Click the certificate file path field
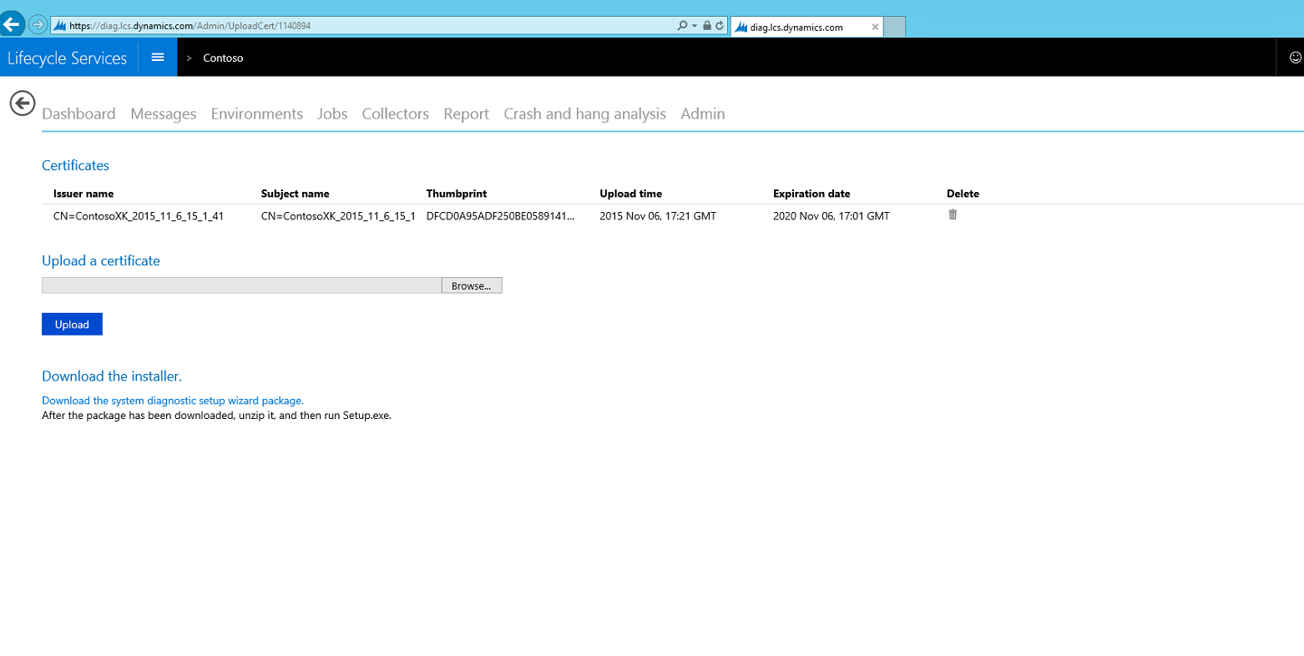This screenshot has height=656, width=1304. [x=241, y=285]
